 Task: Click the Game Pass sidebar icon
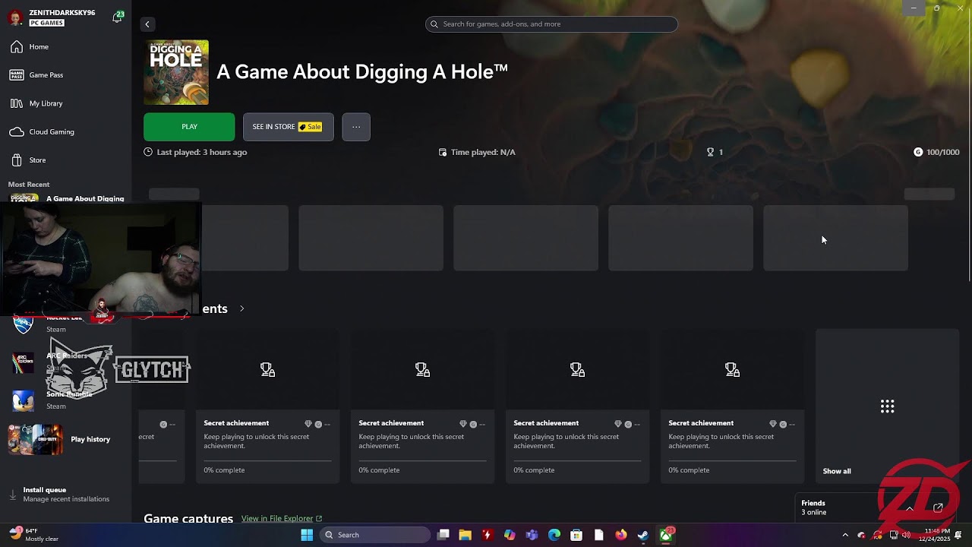17,75
